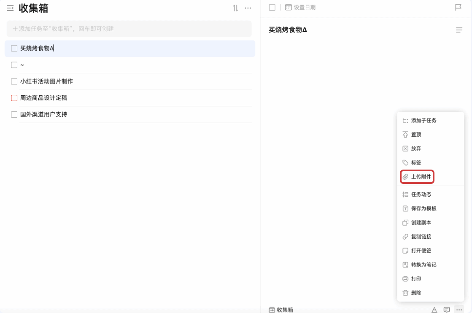
Task: Open "..." more actions at detail panel bottom right
Action: coord(459,310)
